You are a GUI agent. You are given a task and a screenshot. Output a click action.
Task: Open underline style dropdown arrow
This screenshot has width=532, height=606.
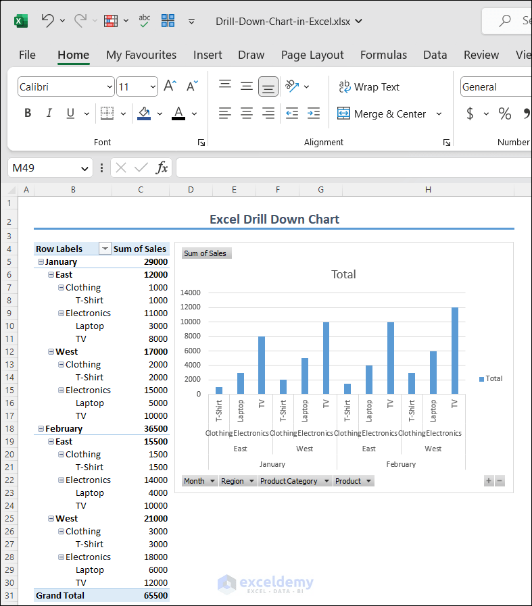coord(87,113)
